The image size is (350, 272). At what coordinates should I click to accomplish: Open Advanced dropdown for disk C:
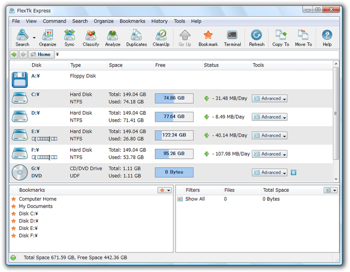click(269, 98)
